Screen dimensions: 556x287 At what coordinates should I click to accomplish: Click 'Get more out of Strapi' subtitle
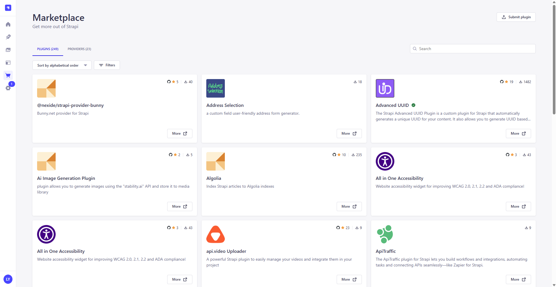tap(55, 27)
